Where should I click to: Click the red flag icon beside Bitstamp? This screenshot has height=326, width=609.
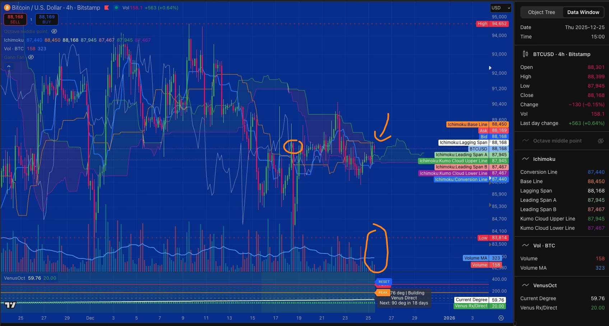pos(107,8)
